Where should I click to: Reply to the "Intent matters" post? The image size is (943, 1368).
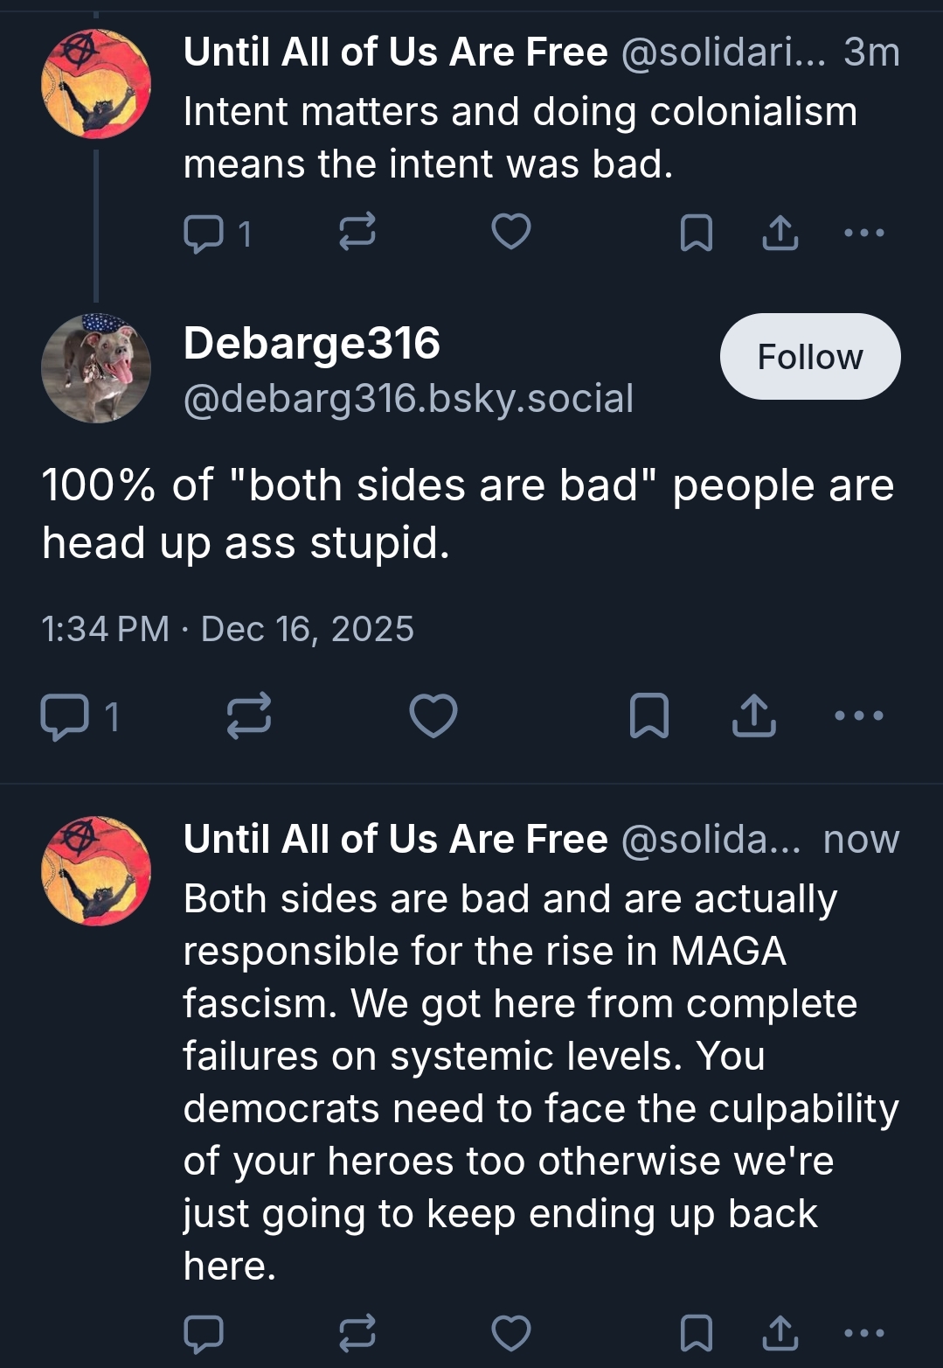pos(204,234)
